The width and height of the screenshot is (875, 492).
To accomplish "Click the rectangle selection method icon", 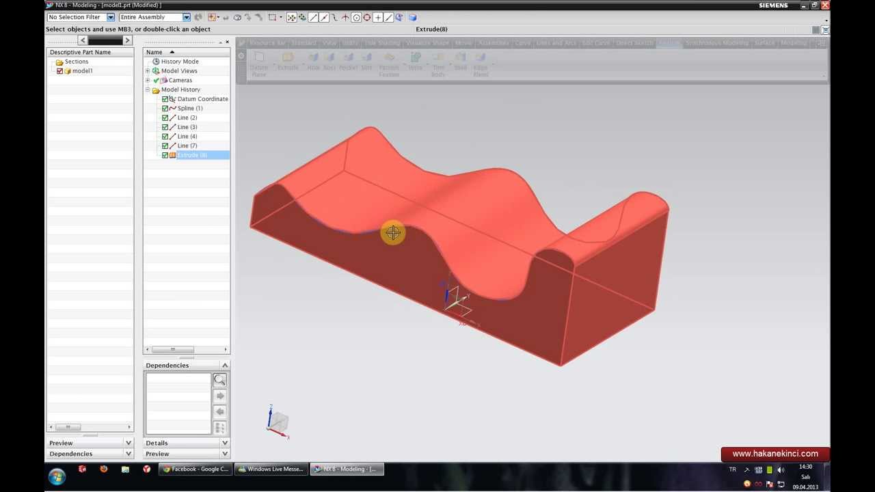I will click(271, 17).
